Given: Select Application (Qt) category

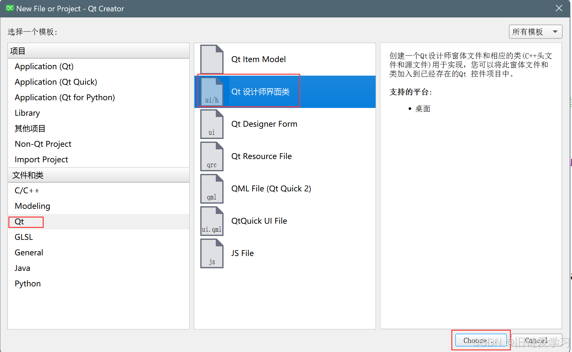Looking at the screenshot, I should click(98, 66).
